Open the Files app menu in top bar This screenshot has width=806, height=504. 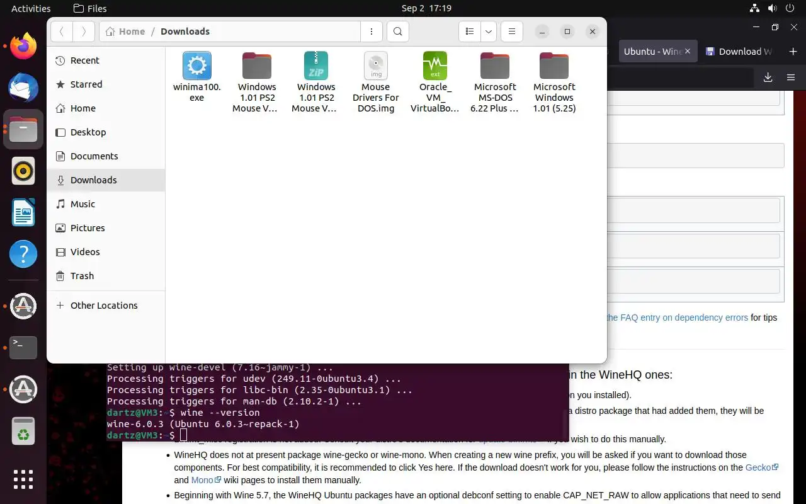pos(90,8)
